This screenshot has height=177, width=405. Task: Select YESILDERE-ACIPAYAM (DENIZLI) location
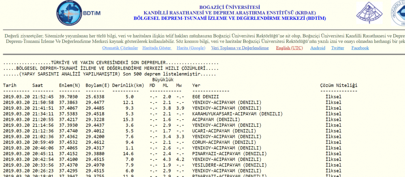229,165
